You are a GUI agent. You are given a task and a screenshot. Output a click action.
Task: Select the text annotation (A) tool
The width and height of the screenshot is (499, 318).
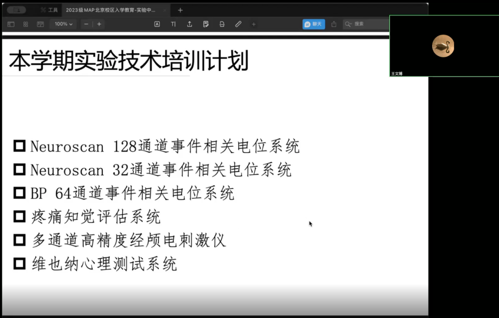(x=157, y=24)
